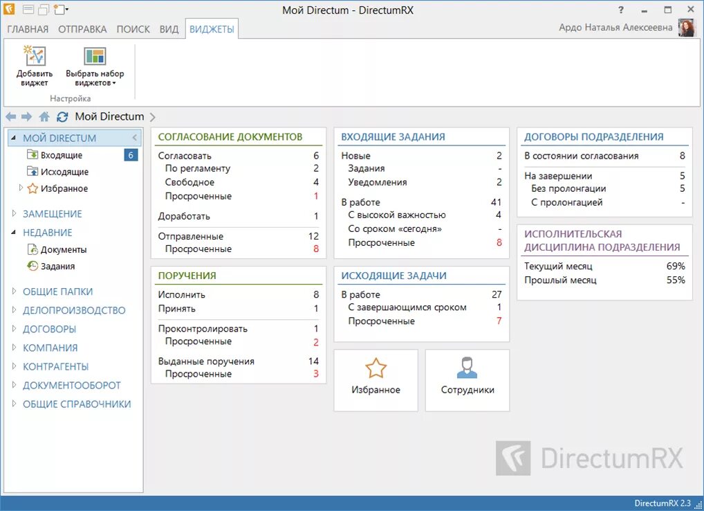The height and width of the screenshot is (511, 704).
Task: Switch to ПОИСК ribbon tab
Action: tap(133, 29)
